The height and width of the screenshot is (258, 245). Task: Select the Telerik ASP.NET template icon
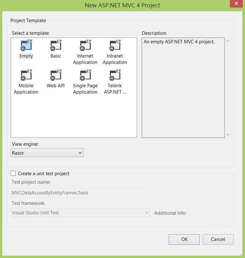point(115,75)
